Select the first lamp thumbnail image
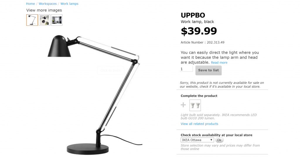The height and width of the screenshot is (157, 300). coord(32,20)
